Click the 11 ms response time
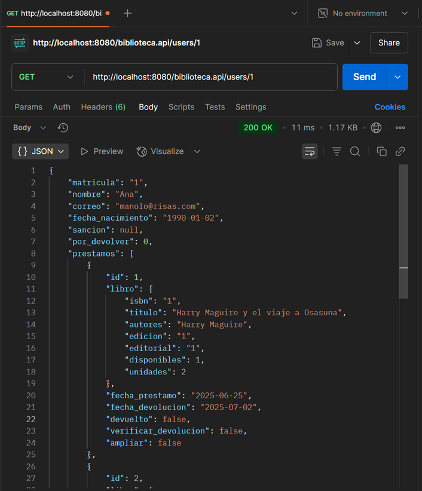Image resolution: width=422 pixels, height=491 pixels. [302, 127]
